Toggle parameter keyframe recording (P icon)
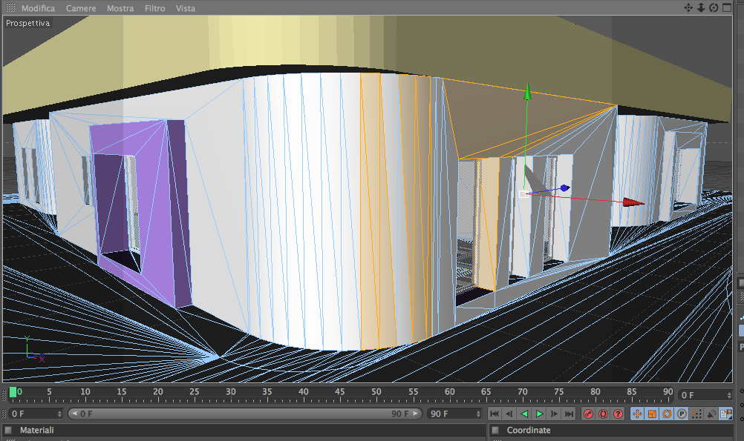This screenshot has height=441, width=744. tap(682, 414)
